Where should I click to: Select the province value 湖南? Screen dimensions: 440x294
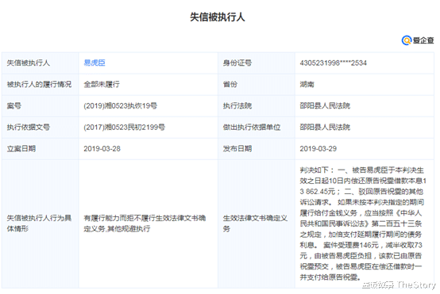pyautogui.click(x=307, y=84)
